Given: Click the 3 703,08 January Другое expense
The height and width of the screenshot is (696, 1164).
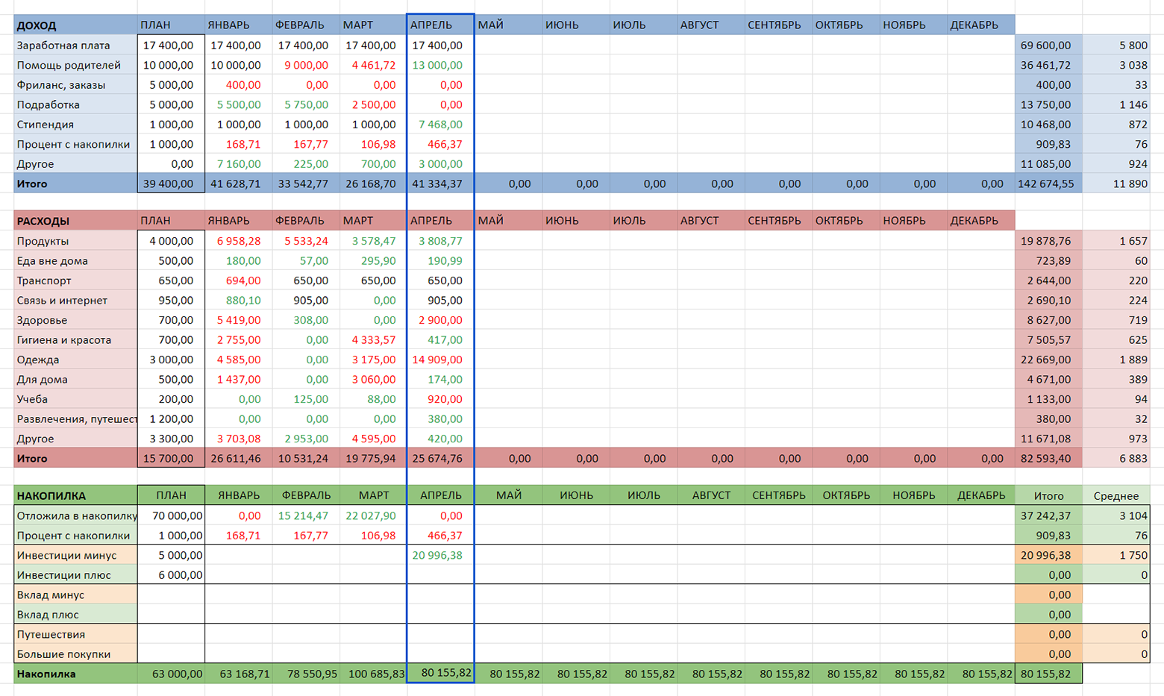Looking at the screenshot, I should point(238,439).
